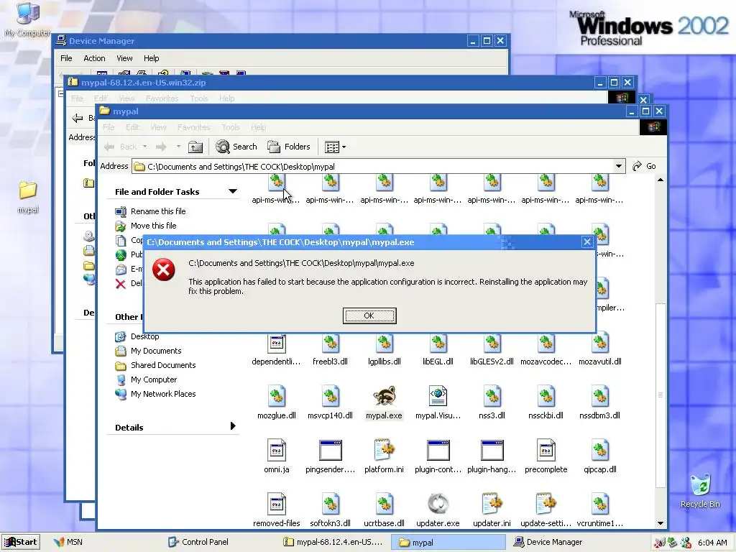This screenshot has height=552, width=736.
Task: Toggle the Folders pane button
Action: tap(289, 147)
